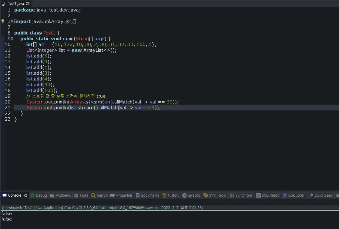Viewport: 339px width, 229px height.
Task: Open the Debug view tab
Action: pos(39,195)
